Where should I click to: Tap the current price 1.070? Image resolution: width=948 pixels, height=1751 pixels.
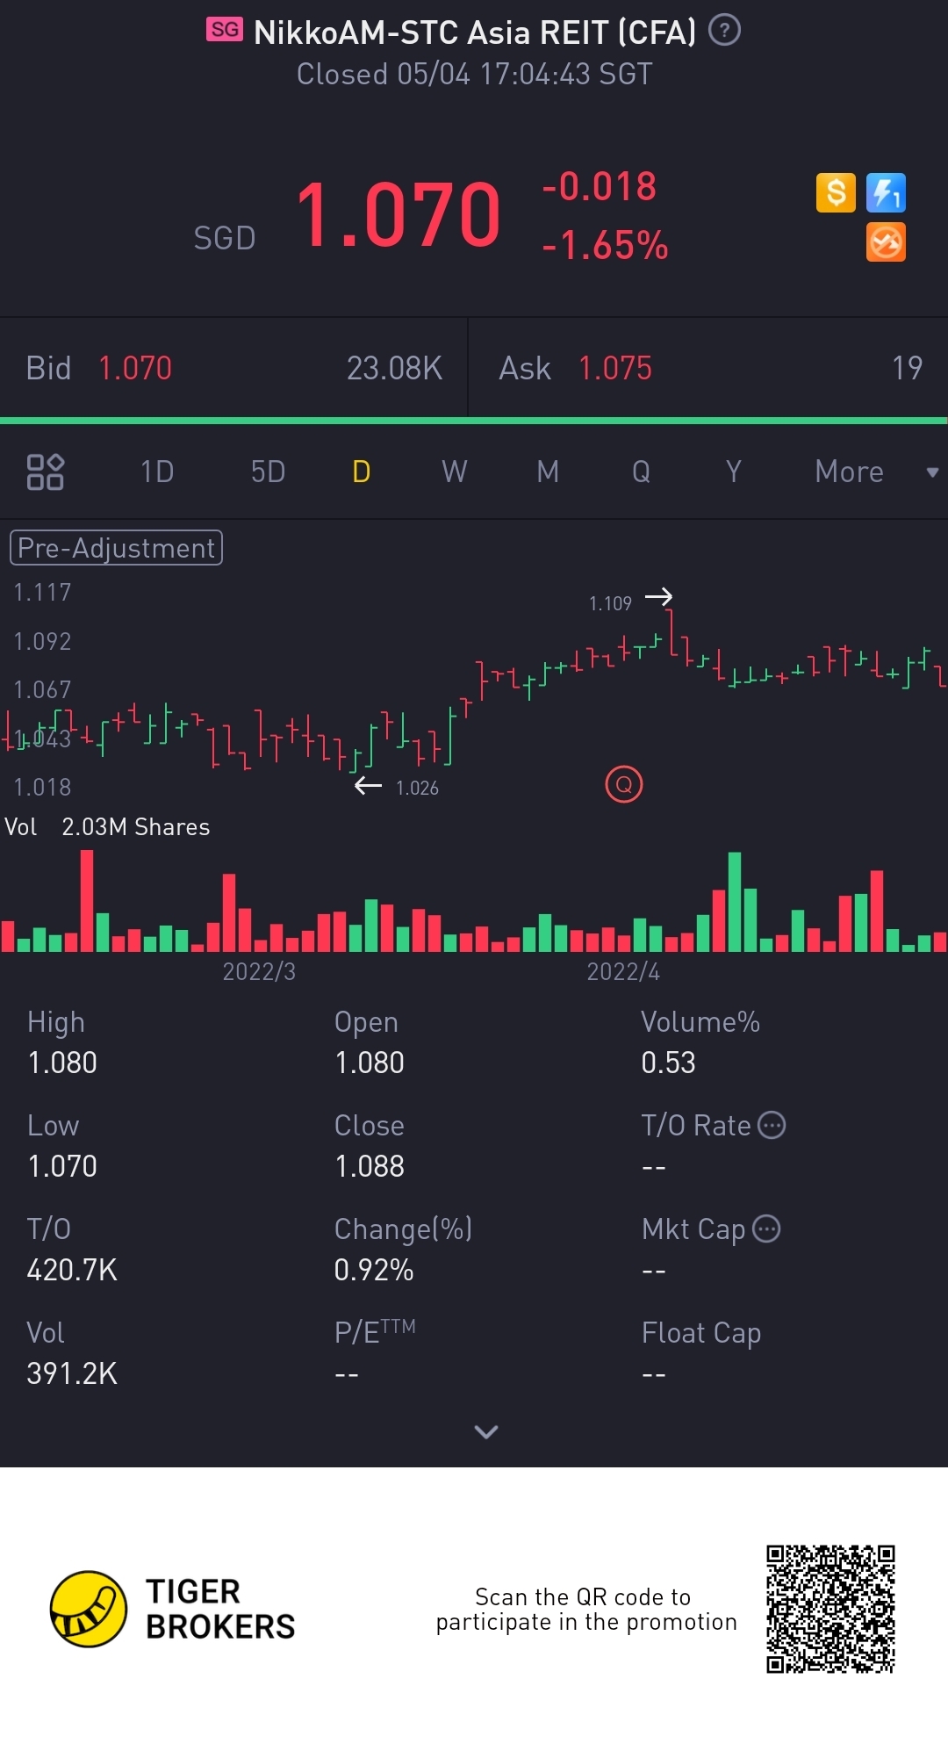399,214
